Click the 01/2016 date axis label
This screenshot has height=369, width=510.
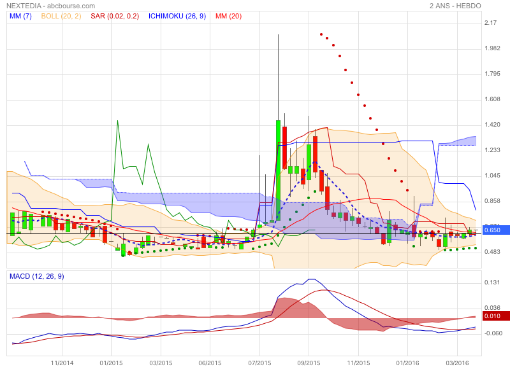coord(407,363)
